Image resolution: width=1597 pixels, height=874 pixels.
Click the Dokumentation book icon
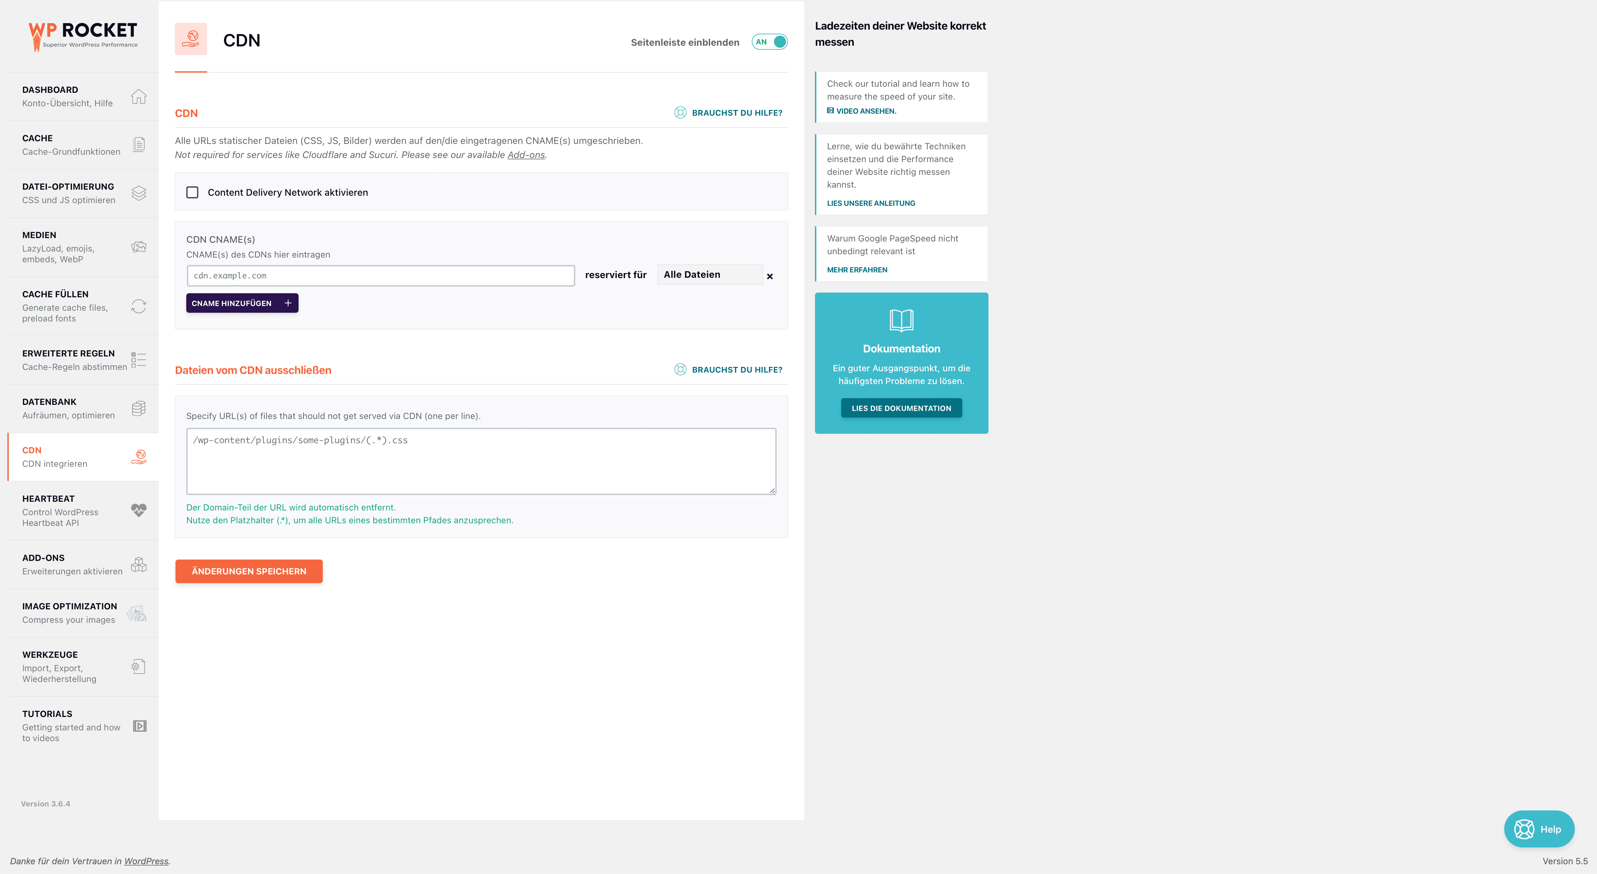click(901, 320)
